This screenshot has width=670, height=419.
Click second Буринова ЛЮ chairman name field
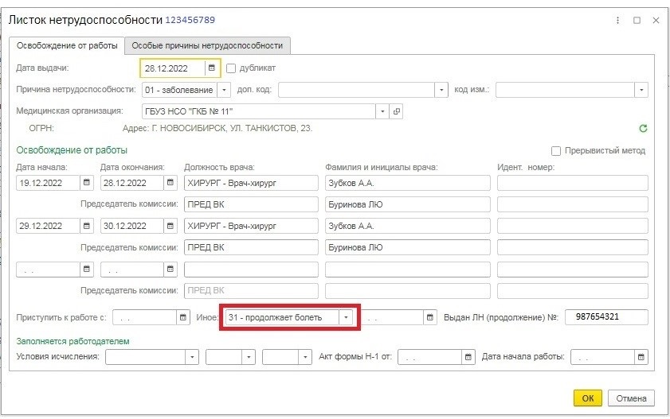point(408,247)
